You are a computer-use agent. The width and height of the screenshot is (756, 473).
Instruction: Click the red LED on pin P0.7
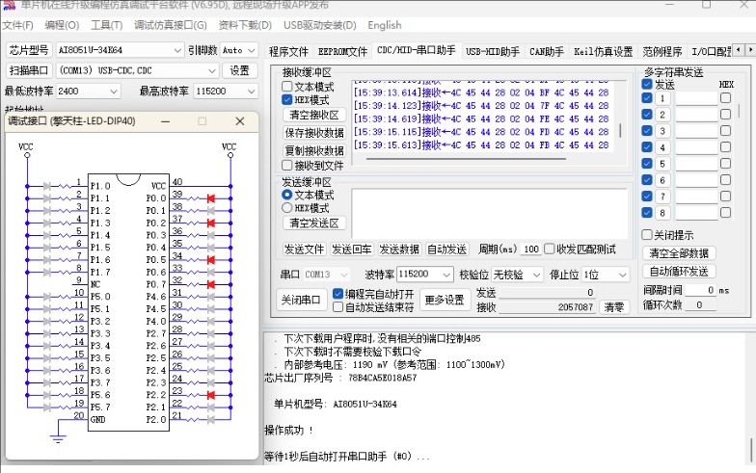point(208,284)
